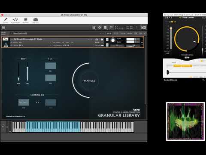Click the 'PROCESSING 80%' readout
This screenshot has width=206, height=155.
point(187,56)
